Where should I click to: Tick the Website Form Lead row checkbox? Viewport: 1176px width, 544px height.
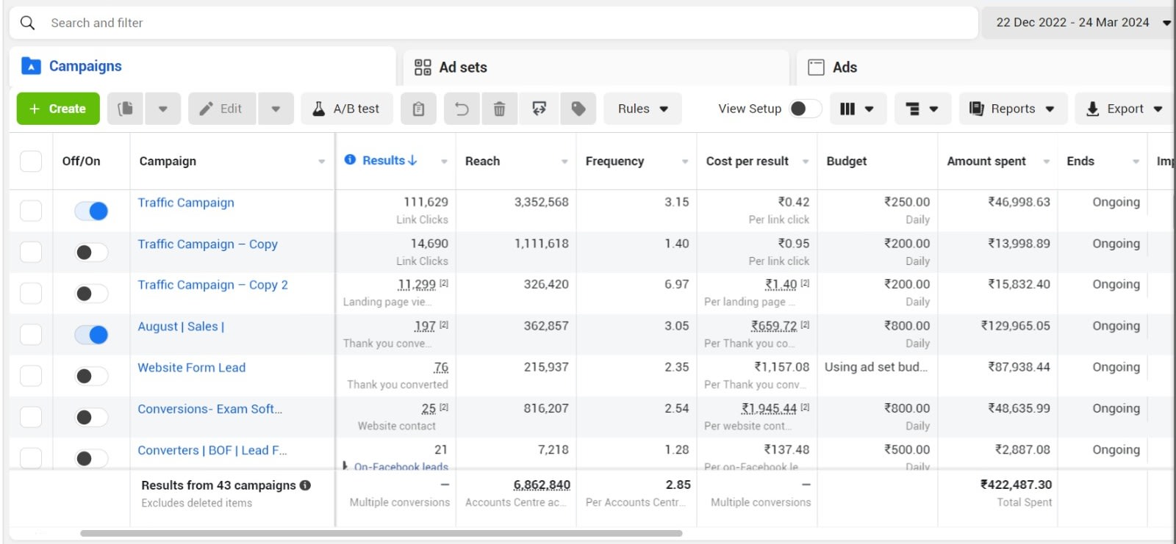pos(31,376)
